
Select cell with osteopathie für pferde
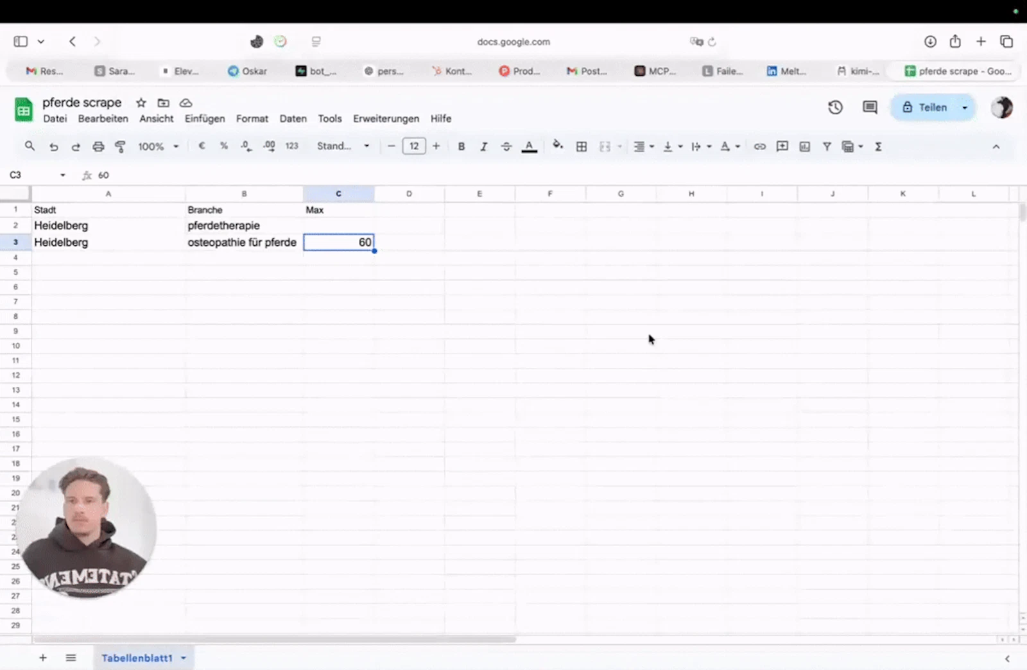coord(244,242)
